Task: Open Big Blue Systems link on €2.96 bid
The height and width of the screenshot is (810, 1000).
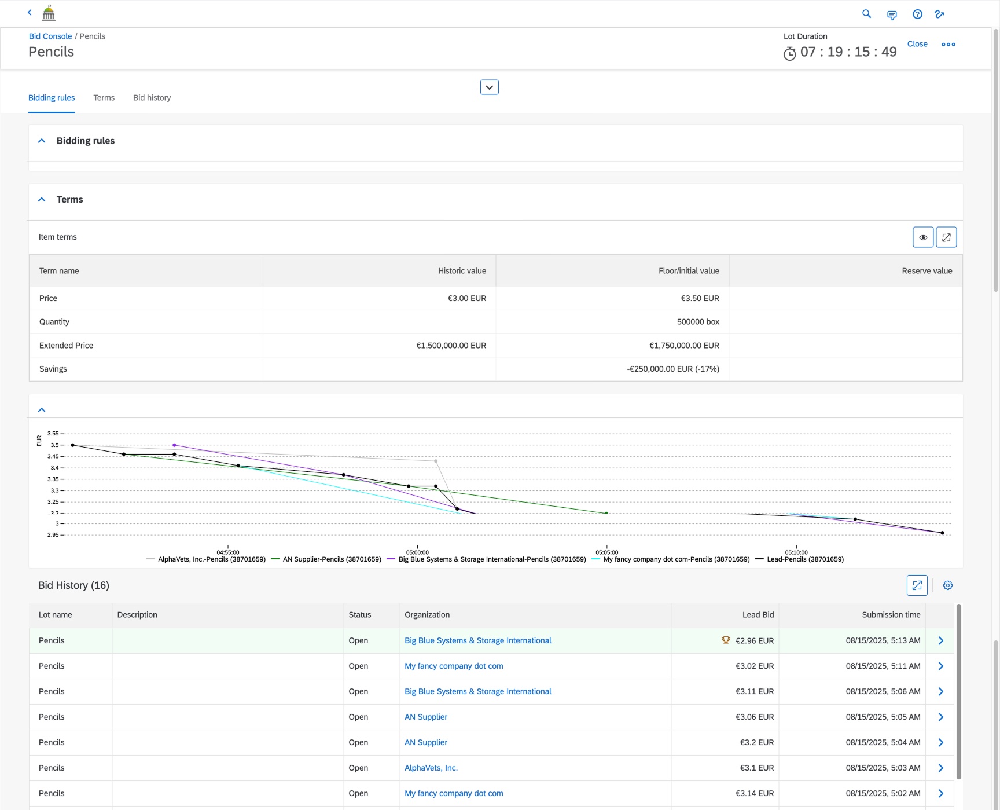Action: [x=478, y=640]
